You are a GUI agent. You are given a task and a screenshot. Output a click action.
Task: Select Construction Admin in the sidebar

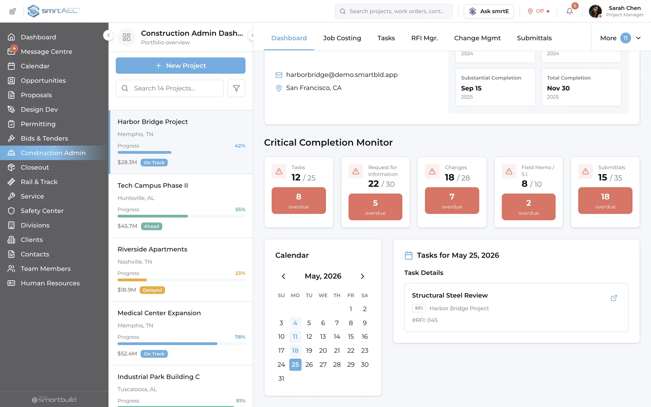(54, 153)
